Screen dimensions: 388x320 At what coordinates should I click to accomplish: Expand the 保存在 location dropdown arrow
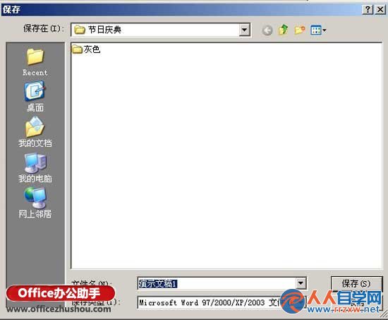click(245, 30)
